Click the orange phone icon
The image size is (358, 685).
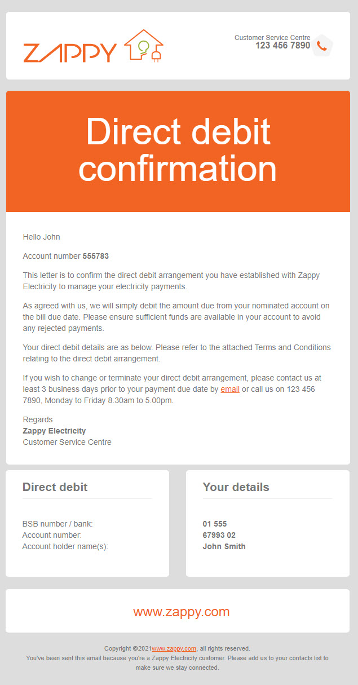click(x=322, y=46)
